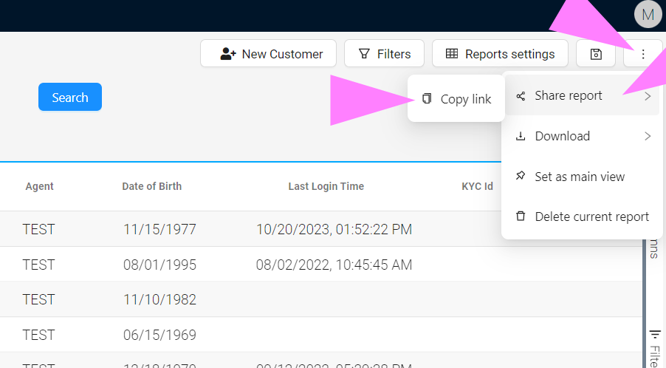The height and width of the screenshot is (368, 666).
Task: Open Reports settings
Action: pos(501,54)
